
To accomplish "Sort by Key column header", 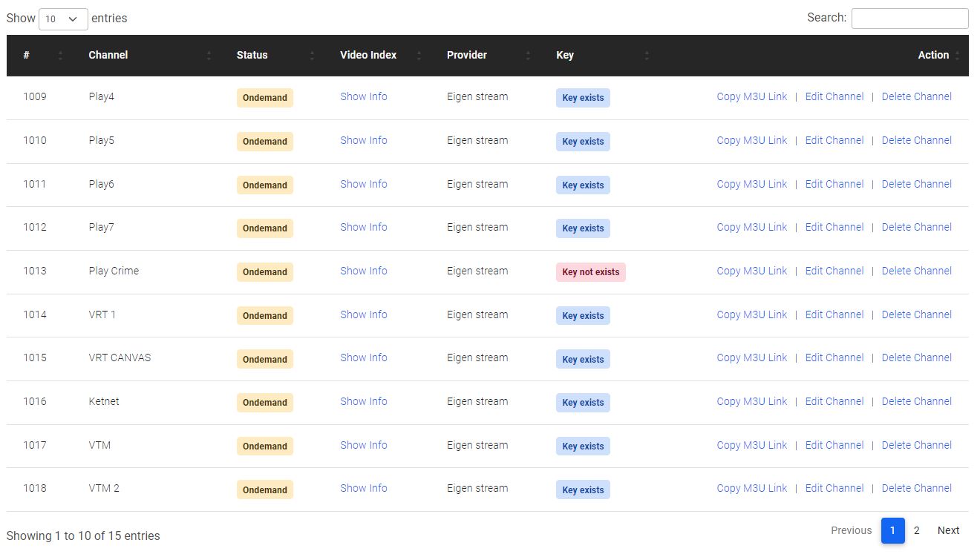I will point(565,55).
